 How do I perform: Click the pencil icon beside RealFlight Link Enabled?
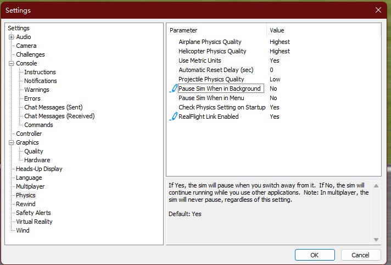[174, 117]
